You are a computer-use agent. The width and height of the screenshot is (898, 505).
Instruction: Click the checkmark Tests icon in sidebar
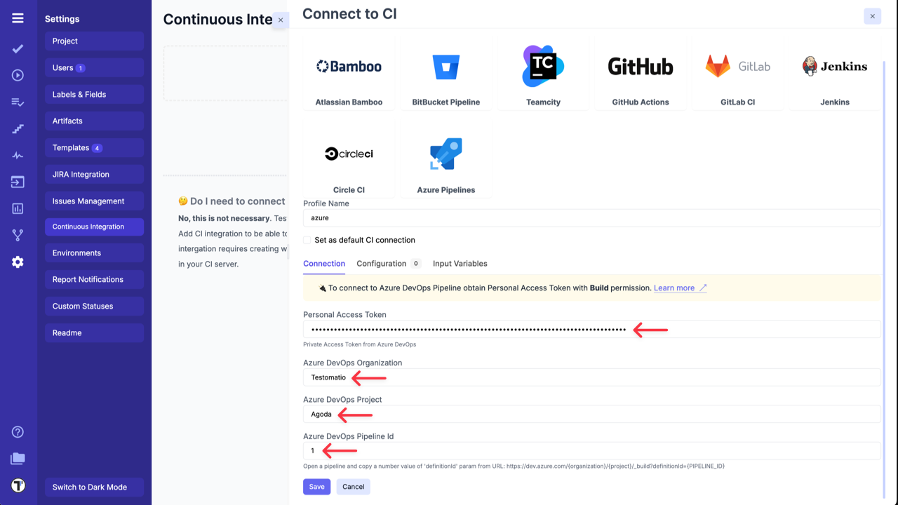[x=18, y=49]
